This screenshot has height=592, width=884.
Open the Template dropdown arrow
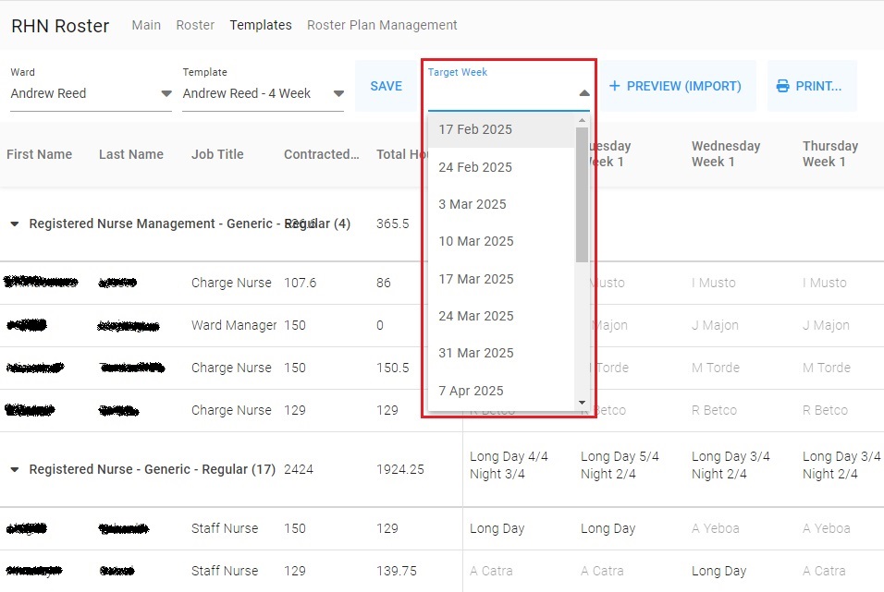[x=338, y=93]
